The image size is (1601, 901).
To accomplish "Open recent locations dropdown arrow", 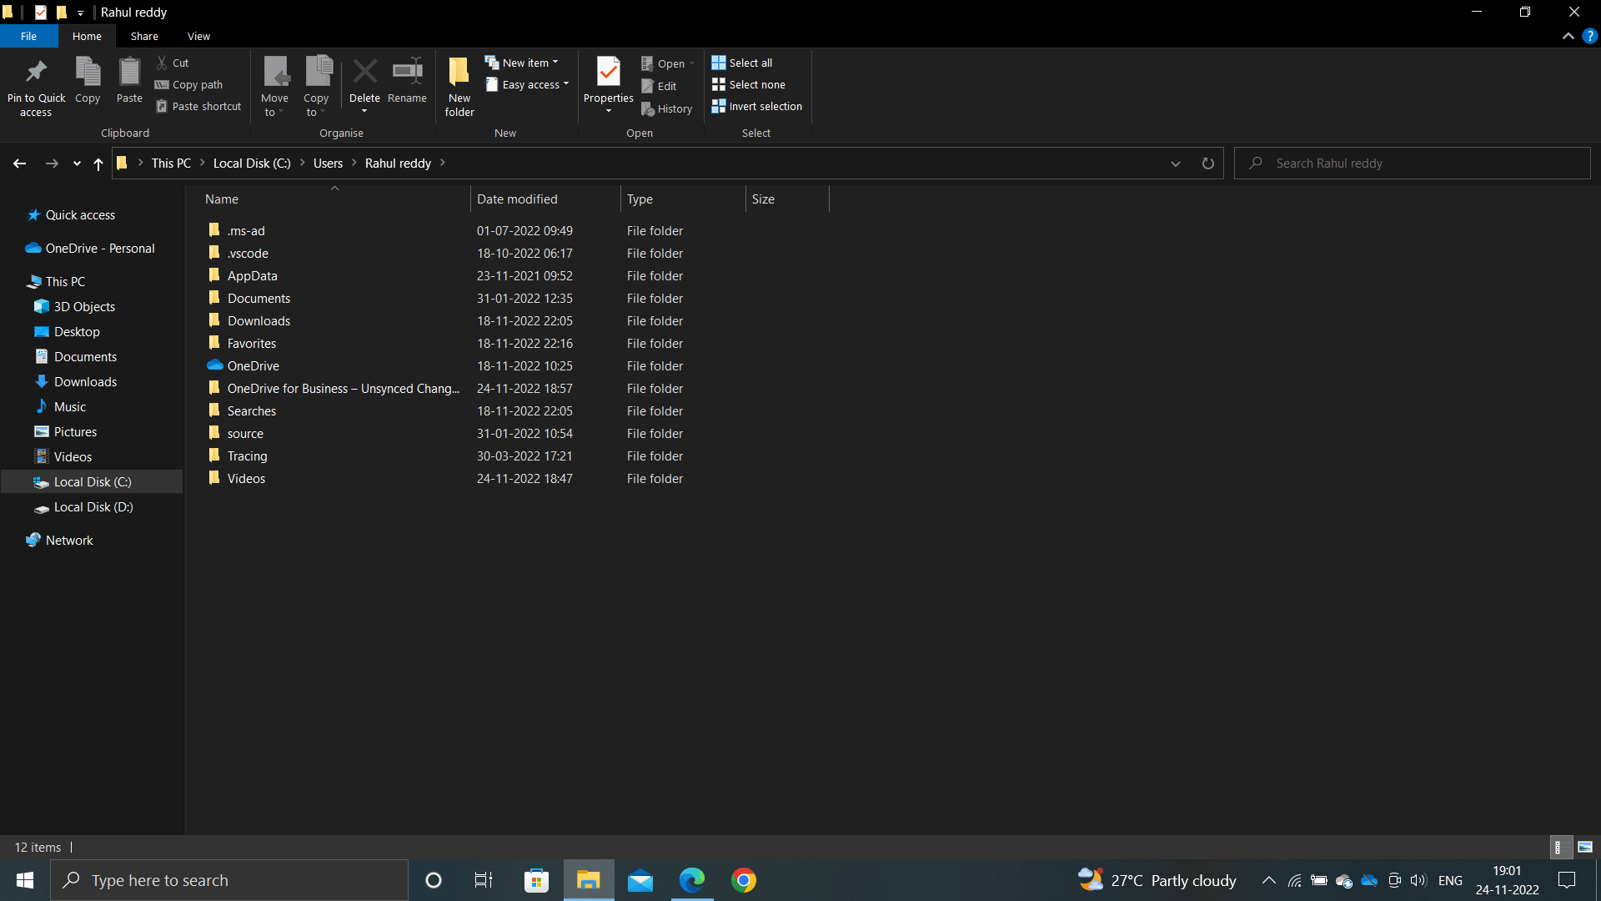I will pyautogui.click(x=77, y=164).
